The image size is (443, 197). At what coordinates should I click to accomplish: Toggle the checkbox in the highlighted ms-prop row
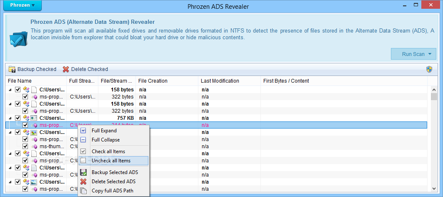point(25,125)
